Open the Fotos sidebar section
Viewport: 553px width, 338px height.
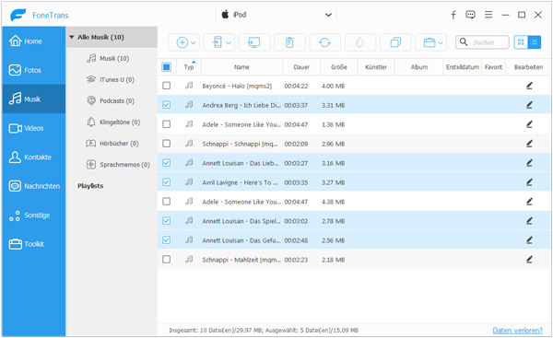coord(34,70)
